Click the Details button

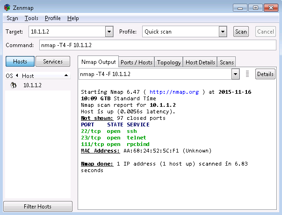click(x=265, y=74)
